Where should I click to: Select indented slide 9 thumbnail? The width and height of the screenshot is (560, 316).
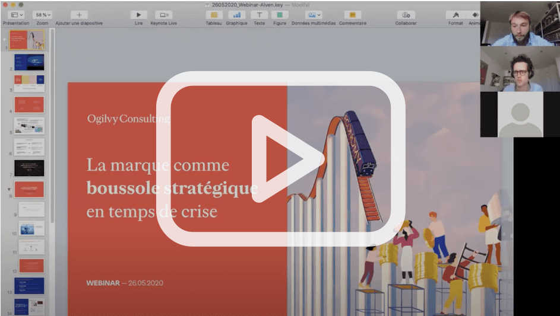pyautogui.click(x=32, y=209)
